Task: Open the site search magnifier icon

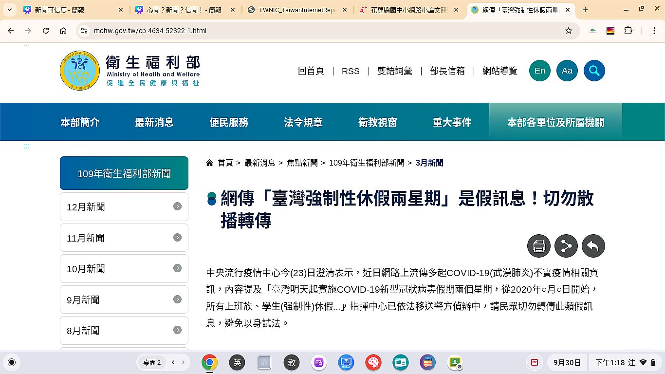Action: [594, 71]
